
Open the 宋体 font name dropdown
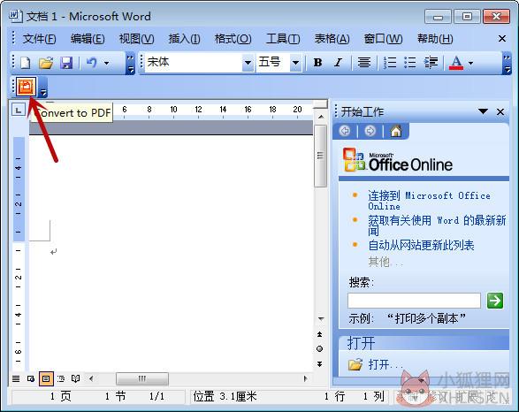pos(248,62)
